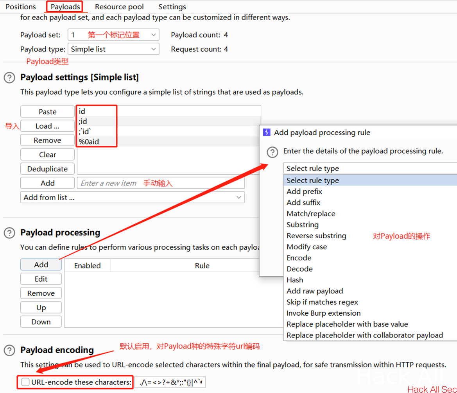
Task: Click the Rule column header
Action: click(202, 265)
